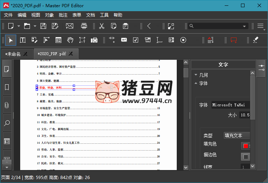Viewport: 268px width, 183px height.
Task: Click the red Insert Text annotation icon
Action: pos(211,40)
